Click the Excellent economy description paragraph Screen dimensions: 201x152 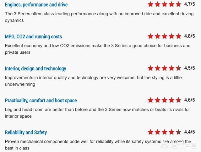[x=98, y=49]
